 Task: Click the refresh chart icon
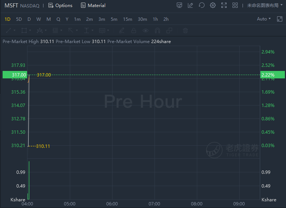tap(202, 5)
